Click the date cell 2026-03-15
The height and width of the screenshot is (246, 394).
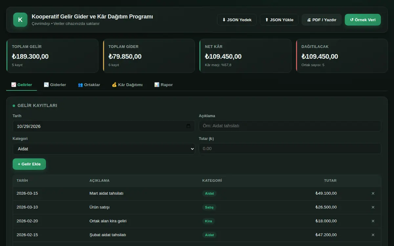(x=27, y=194)
